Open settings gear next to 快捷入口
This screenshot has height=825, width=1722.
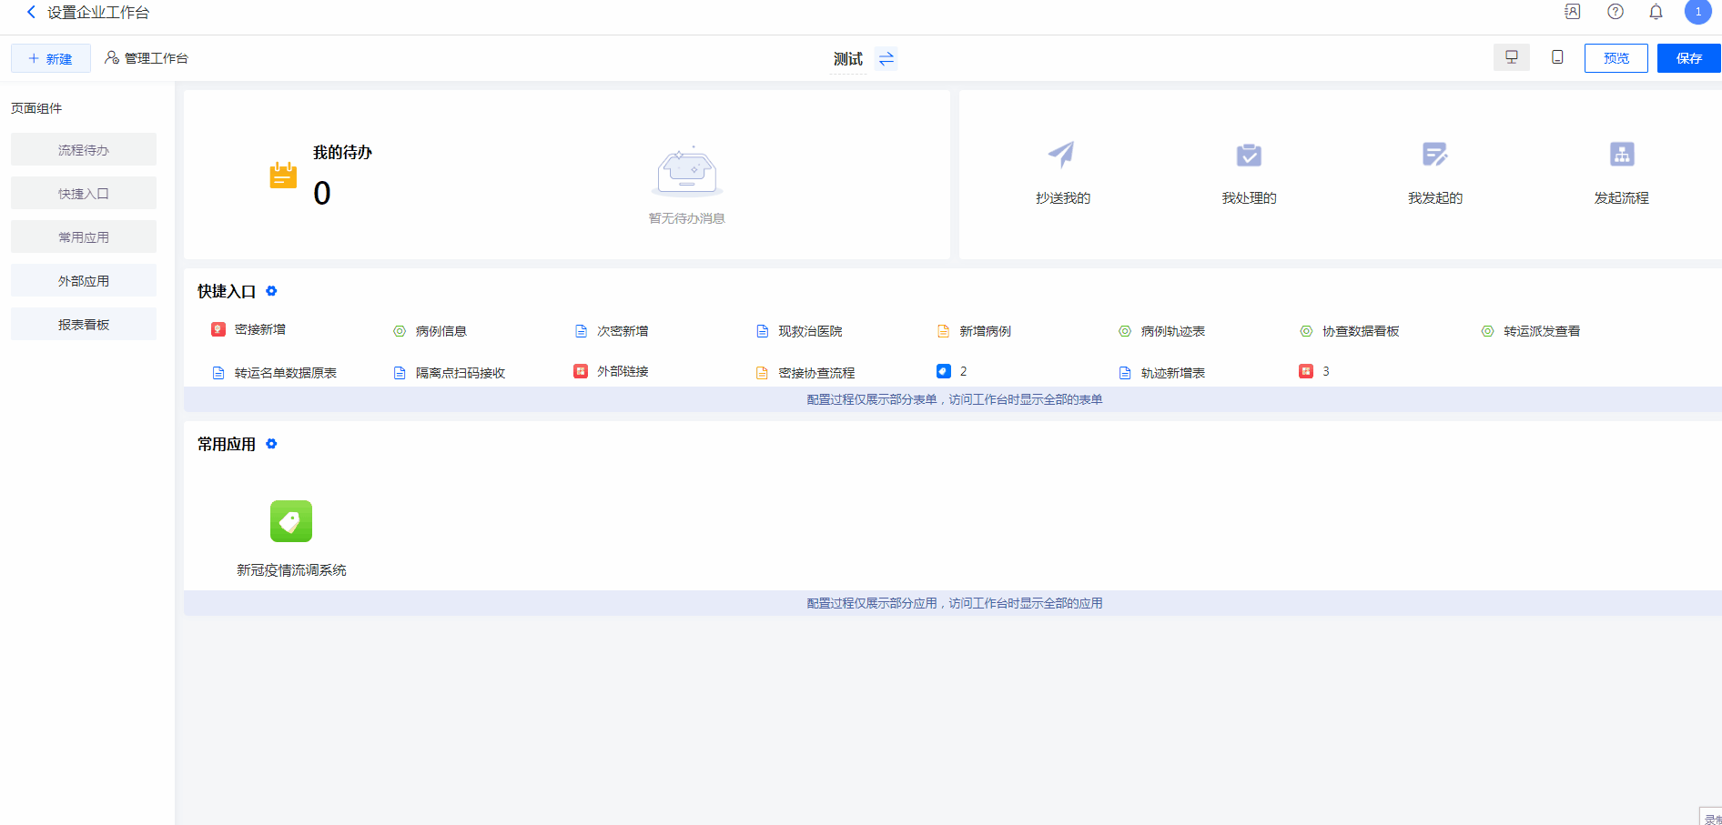[x=271, y=291]
